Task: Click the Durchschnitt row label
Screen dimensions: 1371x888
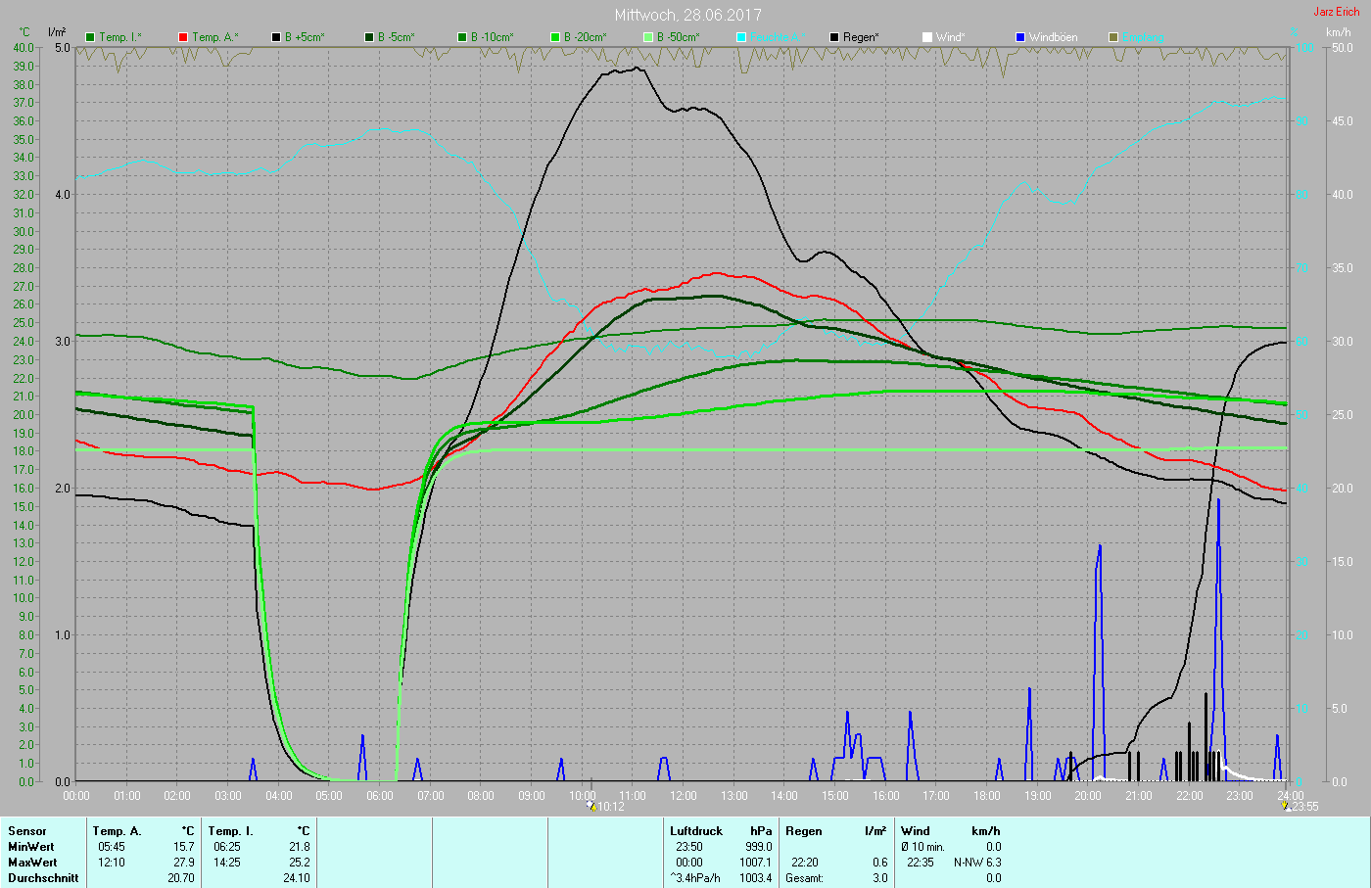Action: coord(43,878)
